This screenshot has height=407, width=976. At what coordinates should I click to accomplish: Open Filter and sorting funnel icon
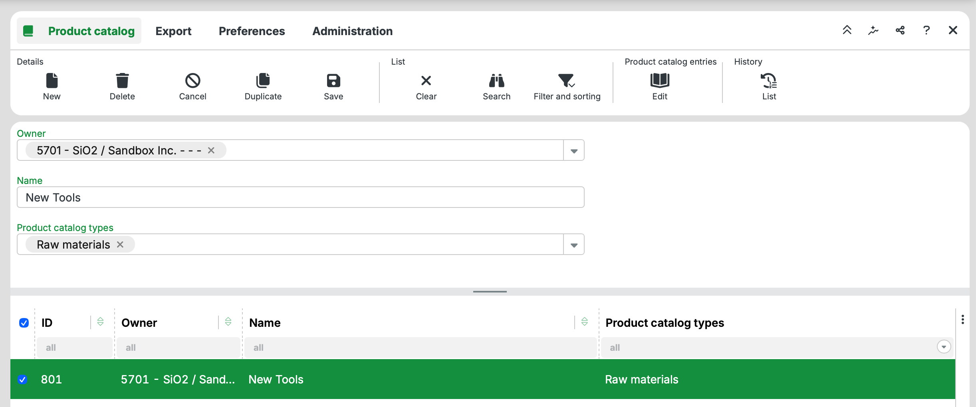click(x=567, y=81)
